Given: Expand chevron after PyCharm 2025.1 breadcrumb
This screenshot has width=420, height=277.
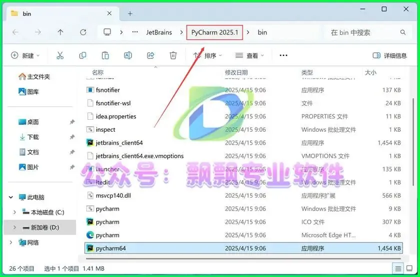Looking at the screenshot, I should pyautogui.click(x=248, y=32).
